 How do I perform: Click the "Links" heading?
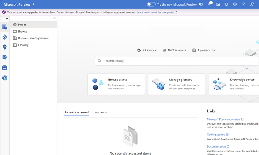pos(211,111)
